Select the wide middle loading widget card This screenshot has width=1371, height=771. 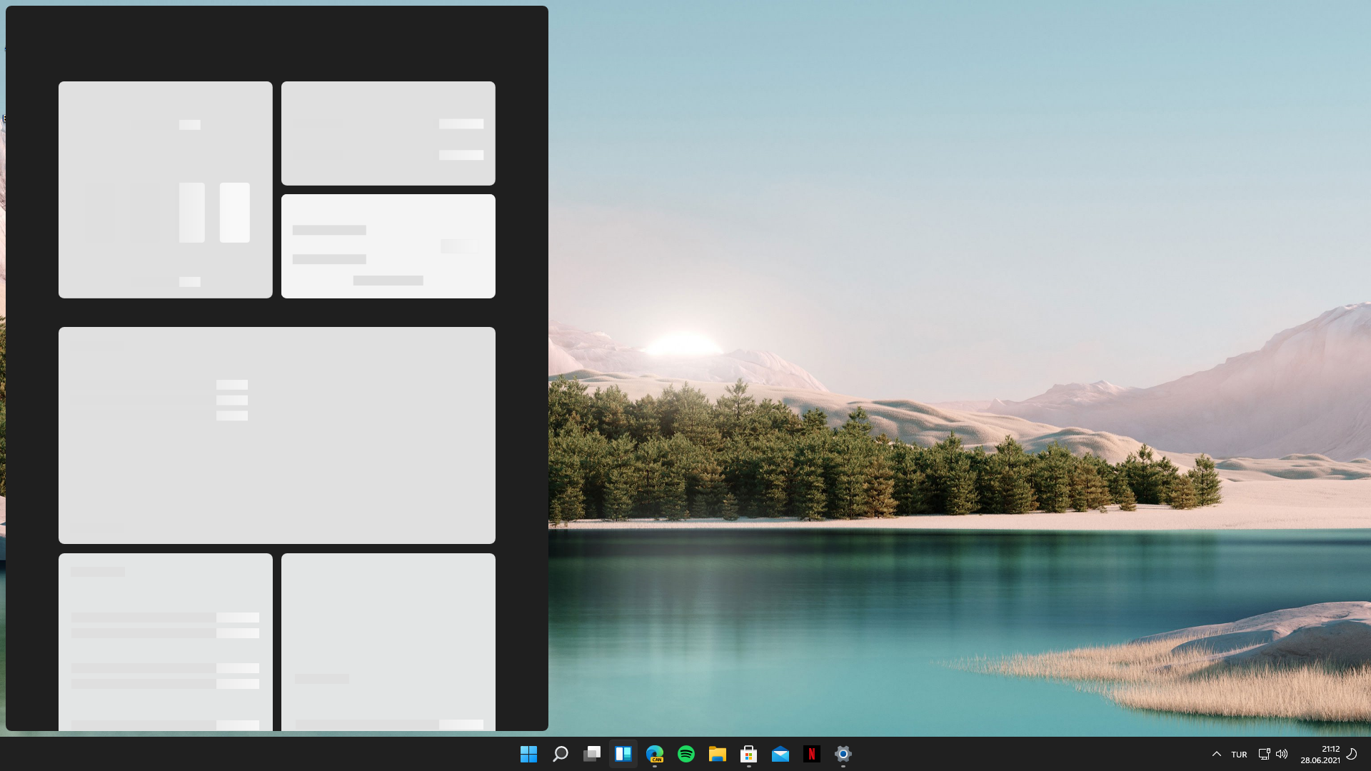(x=277, y=435)
